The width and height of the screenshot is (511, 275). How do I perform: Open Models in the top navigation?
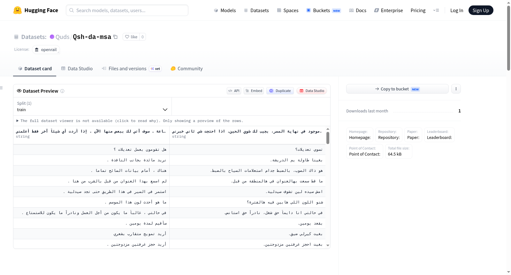click(225, 11)
